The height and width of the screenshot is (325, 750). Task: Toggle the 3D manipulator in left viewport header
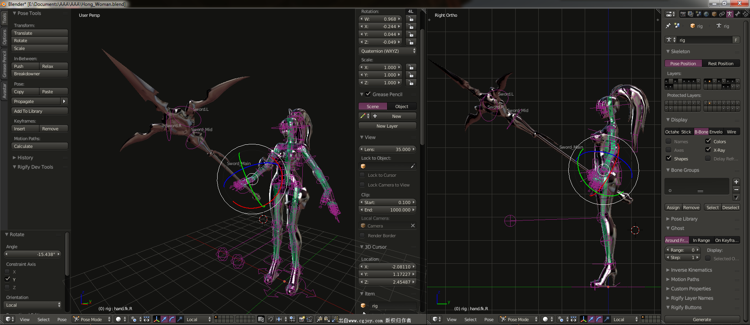[x=156, y=319]
